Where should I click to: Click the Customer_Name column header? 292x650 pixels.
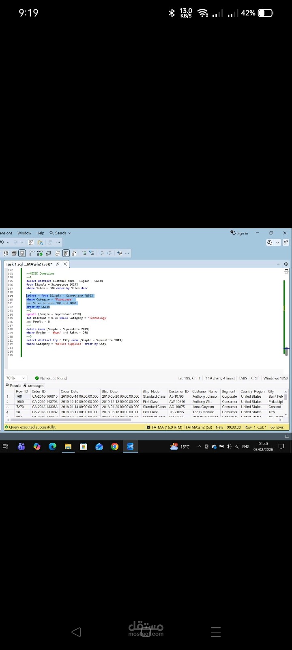coord(205,392)
